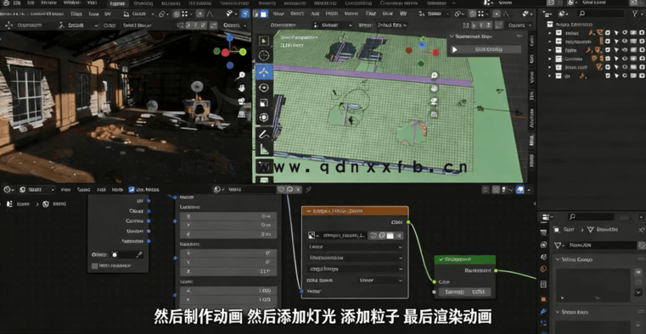
Task: Click orange square Object tab in Properties editor
Action: 543,298
